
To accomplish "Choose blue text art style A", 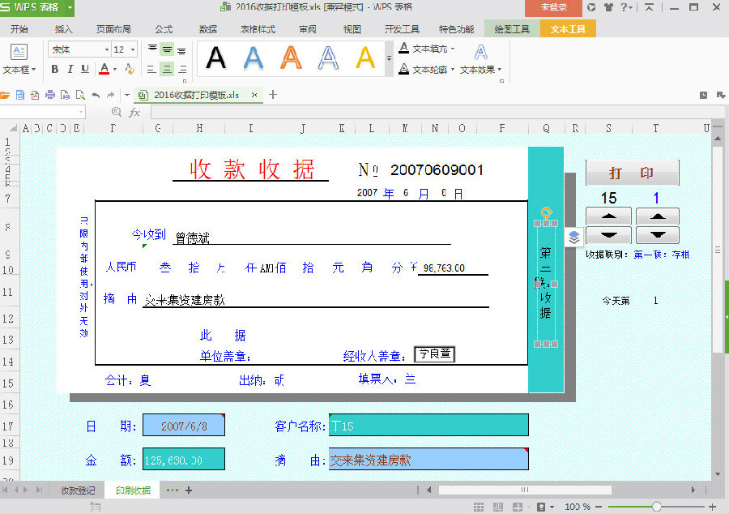I will coord(254,58).
